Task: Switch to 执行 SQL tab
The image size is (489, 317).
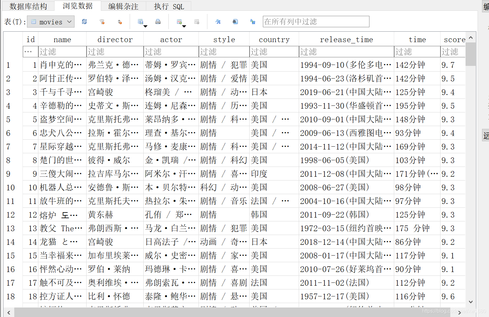Action: (169, 6)
